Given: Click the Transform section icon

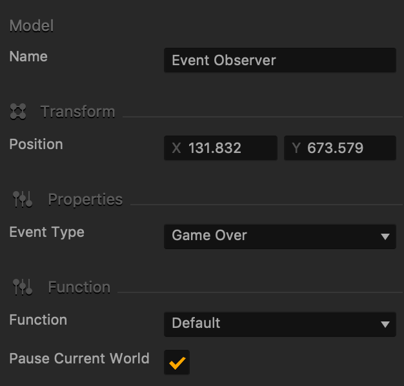Looking at the screenshot, I should pyautogui.click(x=18, y=112).
